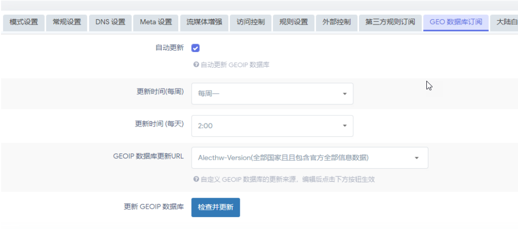Image resolution: width=518 pixels, height=229 pixels.
Task: Click the active GEO 数据库订阅 tab
Action: click(456, 22)
